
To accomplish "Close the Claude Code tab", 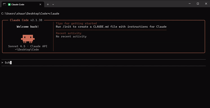I will [40, 4].
